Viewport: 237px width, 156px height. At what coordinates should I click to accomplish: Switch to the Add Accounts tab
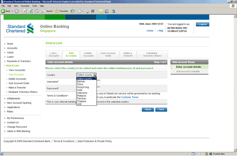coord(71,55)
